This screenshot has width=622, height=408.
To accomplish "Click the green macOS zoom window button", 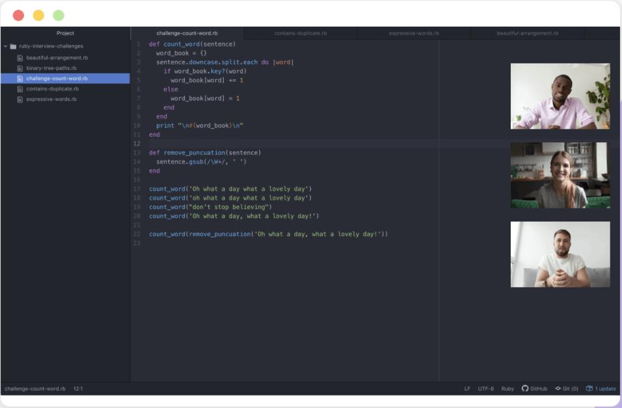I will (59, 15).
